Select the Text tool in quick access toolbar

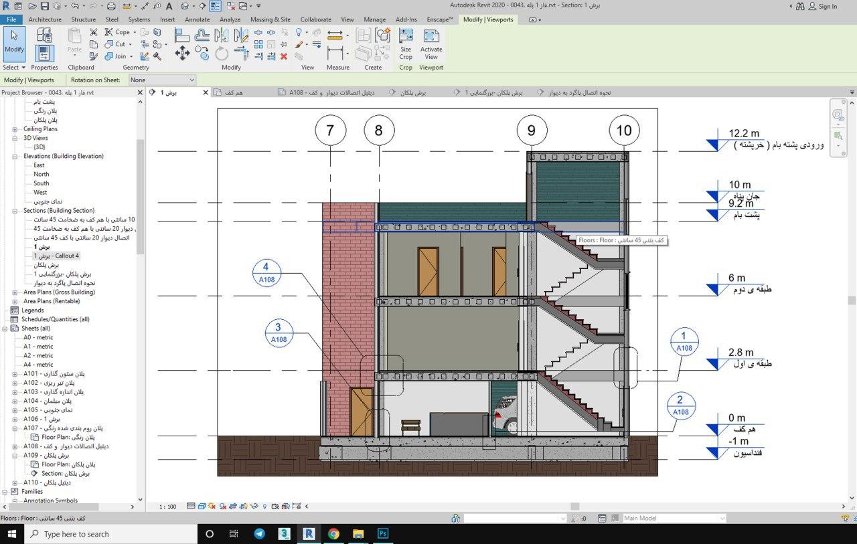coord(169,6)
